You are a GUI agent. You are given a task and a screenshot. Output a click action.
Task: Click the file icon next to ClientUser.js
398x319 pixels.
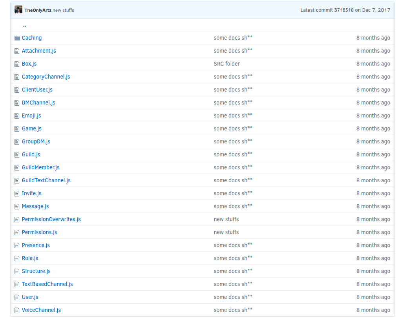point(17,90)
